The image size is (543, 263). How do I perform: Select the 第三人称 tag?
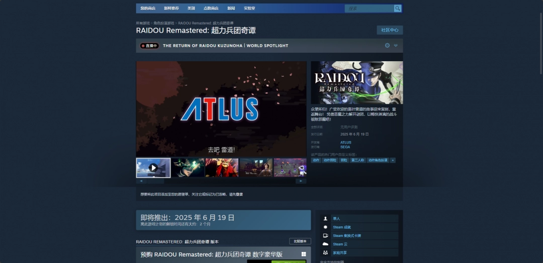(x=357, y=160)
